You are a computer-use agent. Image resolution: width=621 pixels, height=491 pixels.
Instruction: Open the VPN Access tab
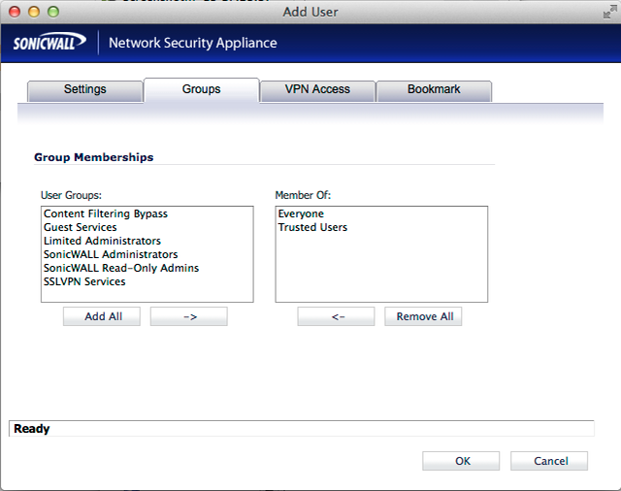click(317, 90)
